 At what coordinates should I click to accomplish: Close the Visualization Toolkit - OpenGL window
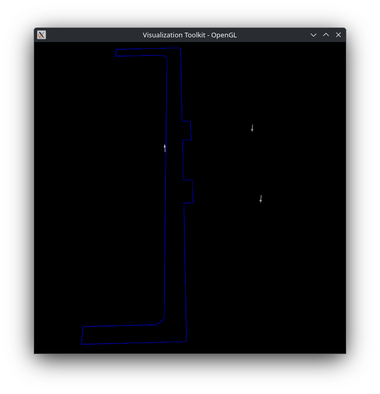point(338,35)
